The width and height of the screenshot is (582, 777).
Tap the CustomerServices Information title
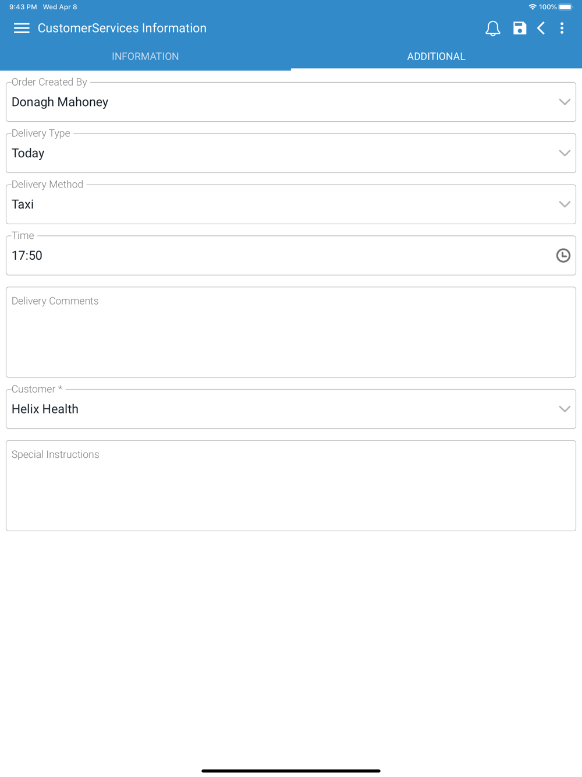coord(122,28)
